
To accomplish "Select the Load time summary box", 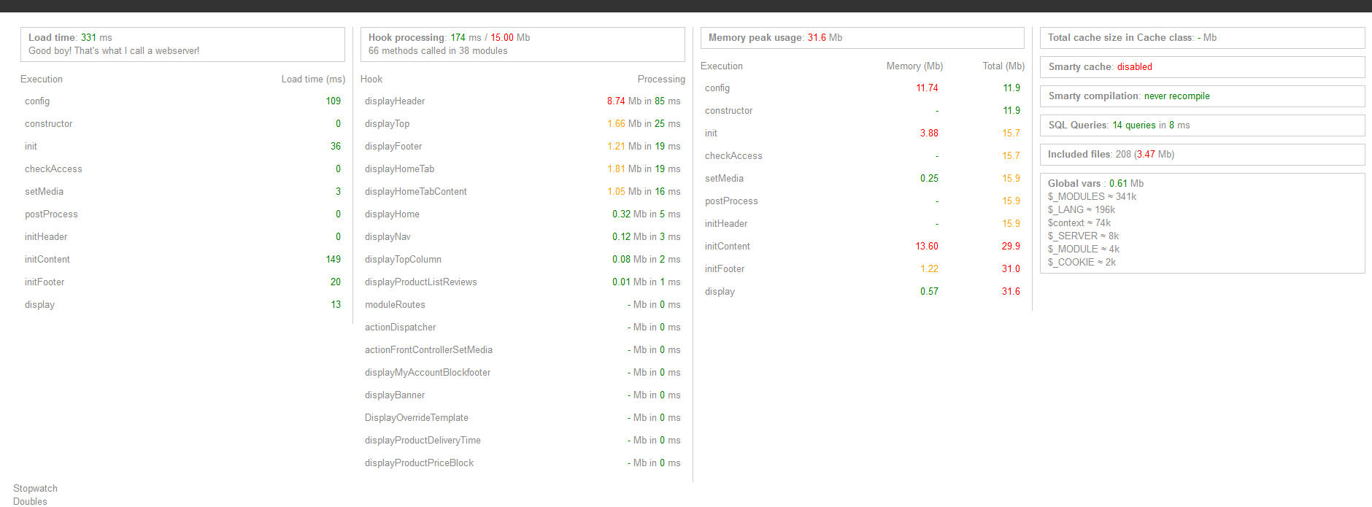I will 182,44.
